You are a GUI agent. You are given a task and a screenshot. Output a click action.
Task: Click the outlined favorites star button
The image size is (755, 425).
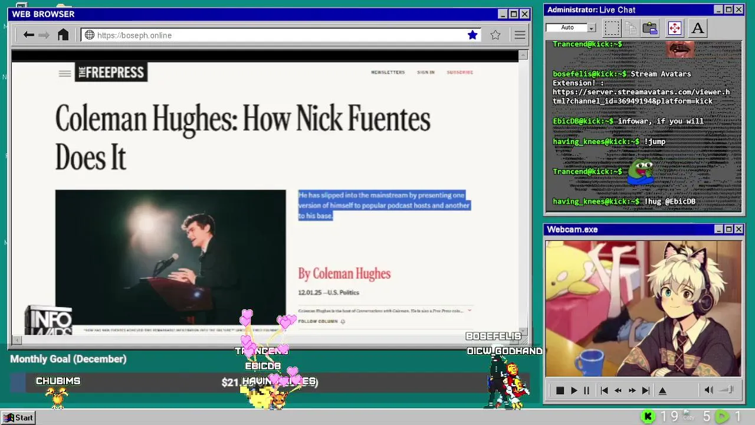coord(495,35)
